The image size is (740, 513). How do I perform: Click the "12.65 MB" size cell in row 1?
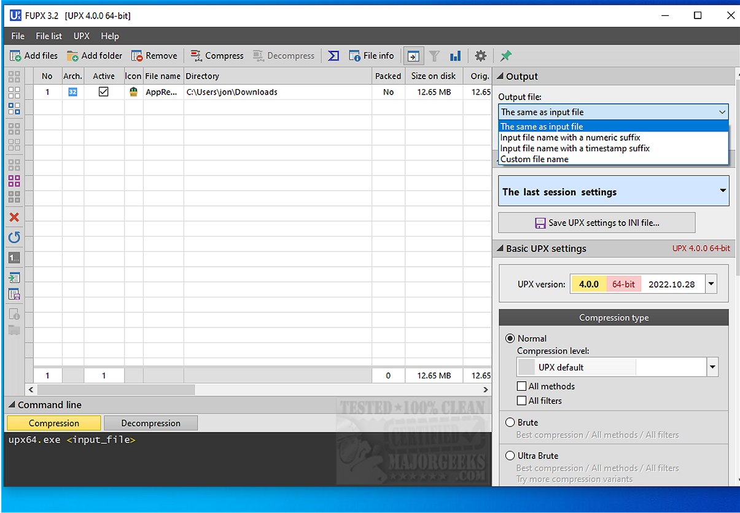(x=434, y=92)
